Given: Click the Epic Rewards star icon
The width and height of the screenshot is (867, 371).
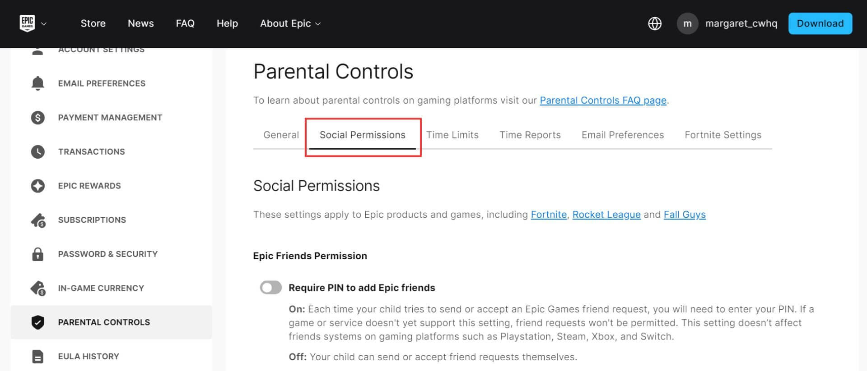Looking at the screenshot, I should tap(38, 186).
